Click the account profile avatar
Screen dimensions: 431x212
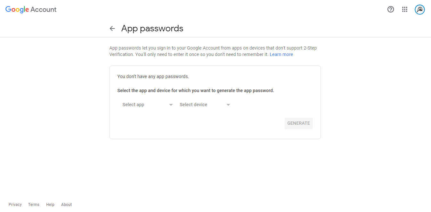(420, 10)
